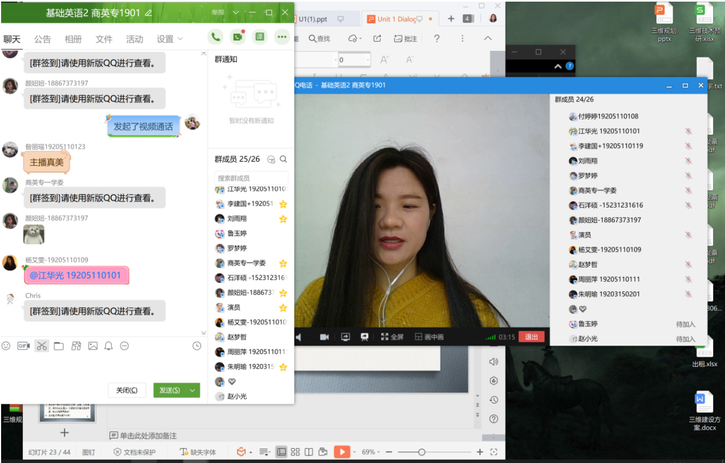This screenshot has width=725, height=463.
Task: Expand the 发送 send options dropdown arrow
Action: point(192,390)
